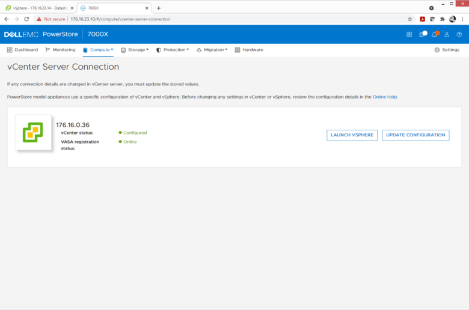Open the apps grid icon in header

(x=409, y=34)
